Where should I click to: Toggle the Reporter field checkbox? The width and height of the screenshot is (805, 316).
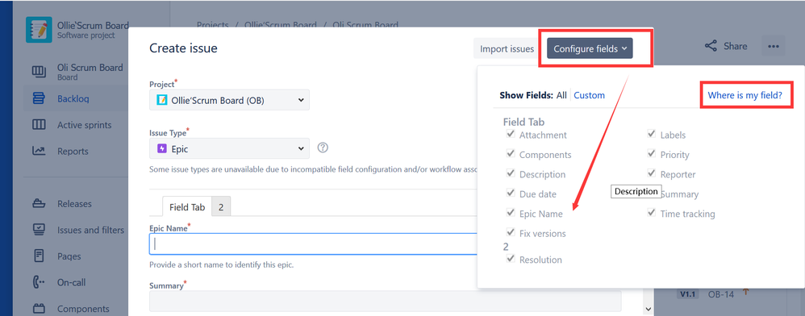tap(652, 173)
